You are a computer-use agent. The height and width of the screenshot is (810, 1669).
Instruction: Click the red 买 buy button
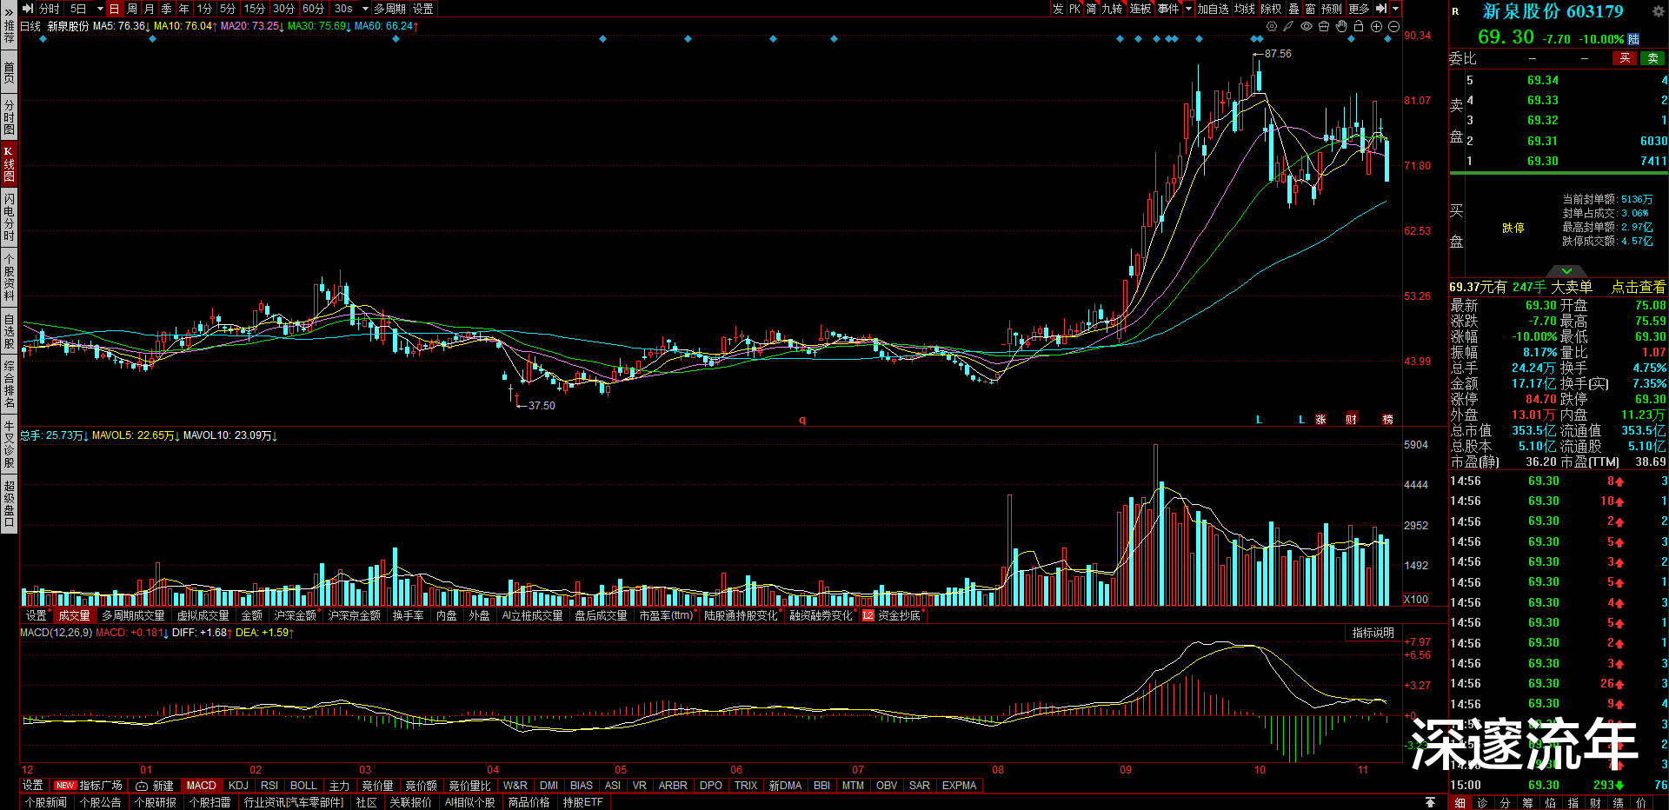(x=1625, y=58)
